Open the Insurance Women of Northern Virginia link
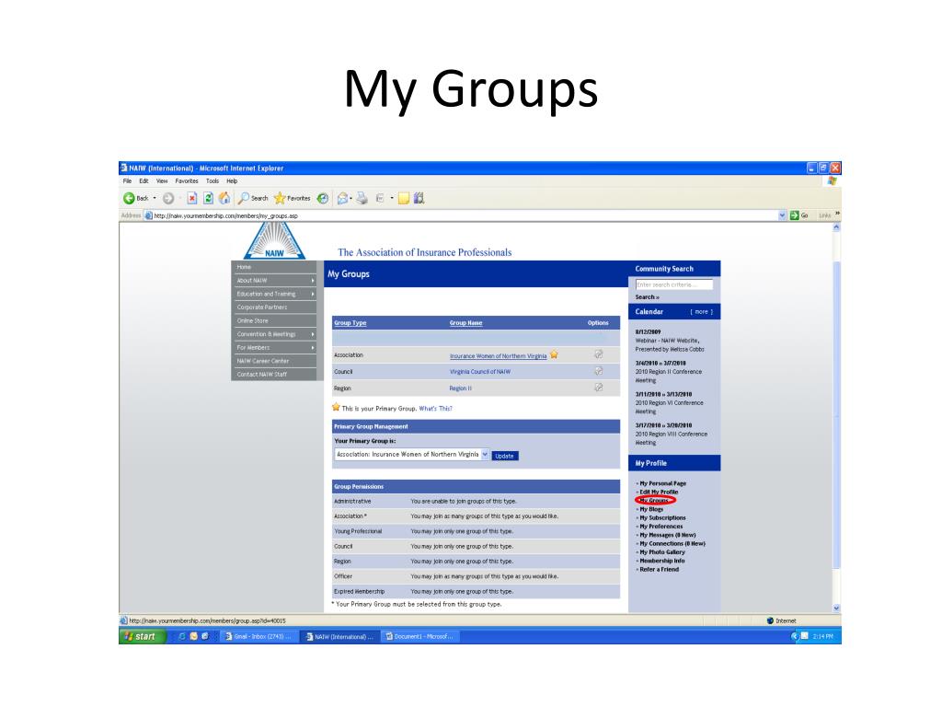Image resolution: width=942 pixels, height=707 pixels. pos(498,356)
